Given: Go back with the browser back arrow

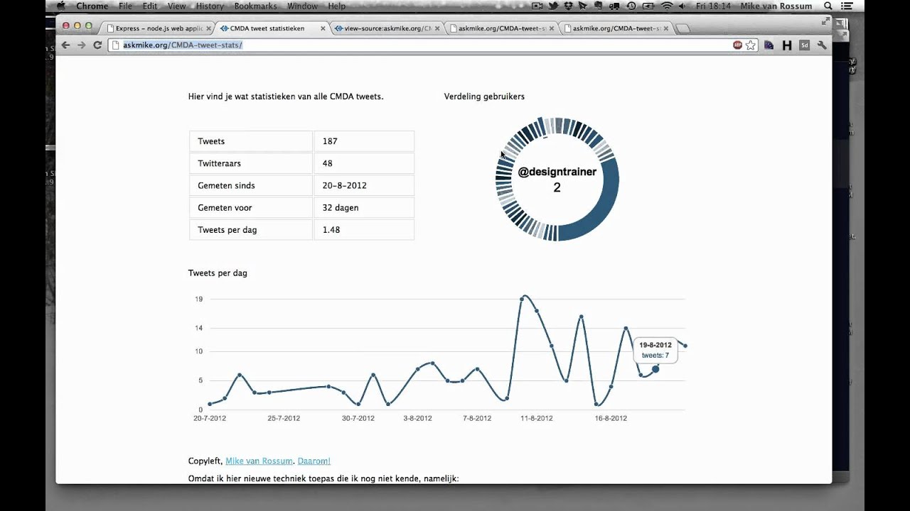Looking at the screenshot, I should (x=65, y=45).
